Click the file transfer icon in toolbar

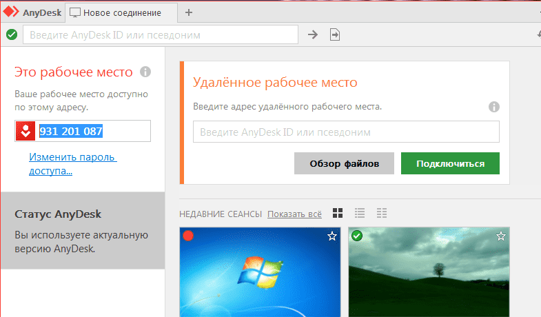pyautogui.click(x=335, y=34)
